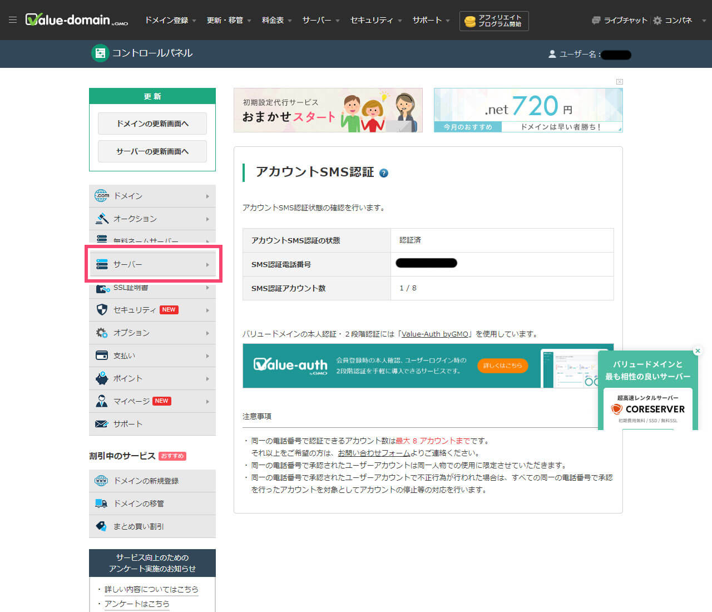This screenshot has height=612, width=712.
Task: Click the support envelope icon
Action: pyautogui.click(x=102, y=424)
